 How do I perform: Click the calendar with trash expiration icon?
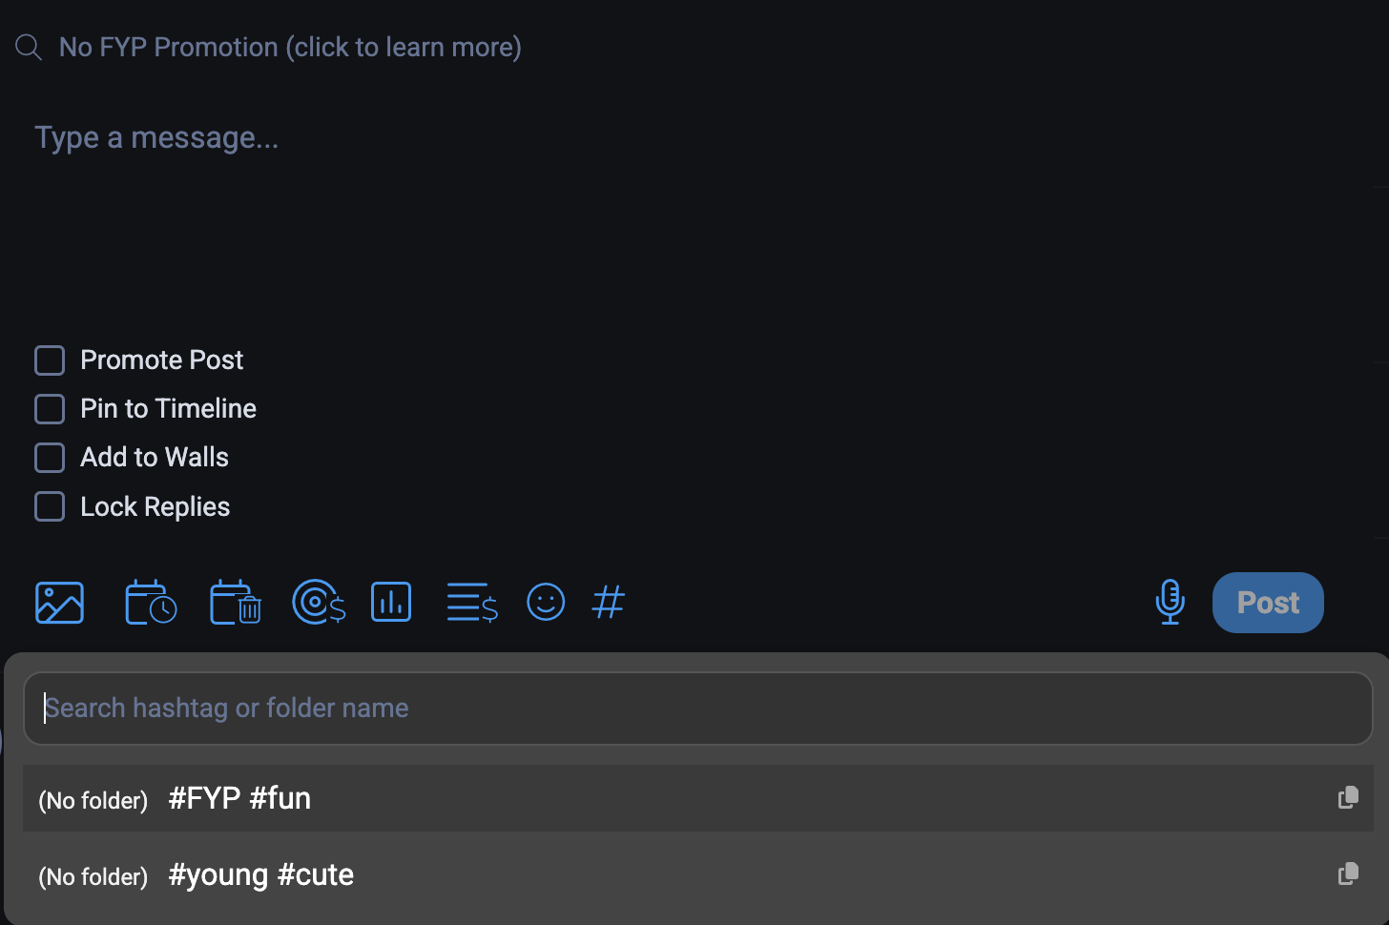(235, 603)
